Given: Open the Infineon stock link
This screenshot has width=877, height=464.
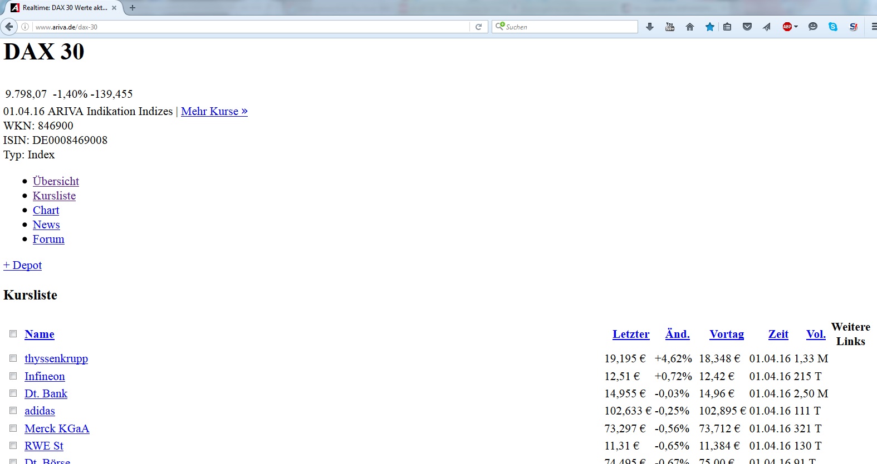Looking at the screenshot, I should (x=45, y=376).
